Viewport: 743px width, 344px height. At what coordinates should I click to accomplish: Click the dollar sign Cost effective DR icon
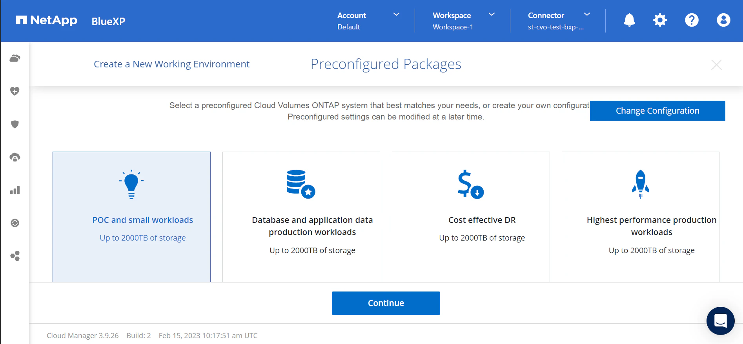(x=471, y=184)
